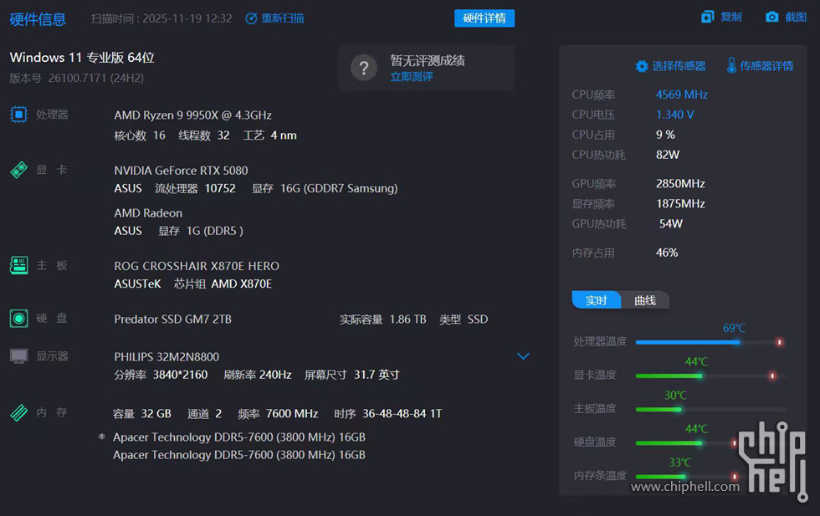
Task: Click 重新扫描 to rescan hardware
Action: [x=274, y=18]
